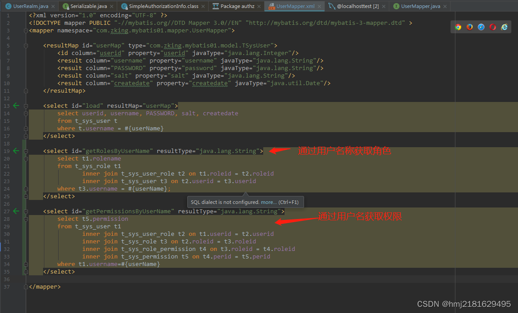Image resolution: width=518 pixels, height=313 pixels.
Task: Click the closing mapper fold marker on line 37
Action: point(26,287)
